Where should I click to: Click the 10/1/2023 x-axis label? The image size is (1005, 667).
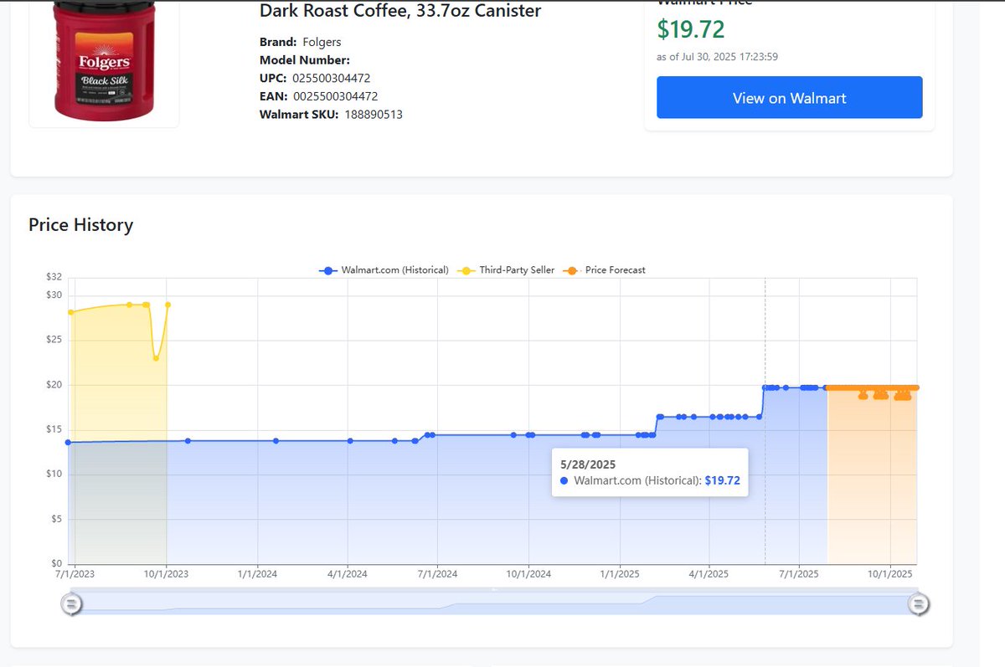pyautogui.click(x=166, y=574)
